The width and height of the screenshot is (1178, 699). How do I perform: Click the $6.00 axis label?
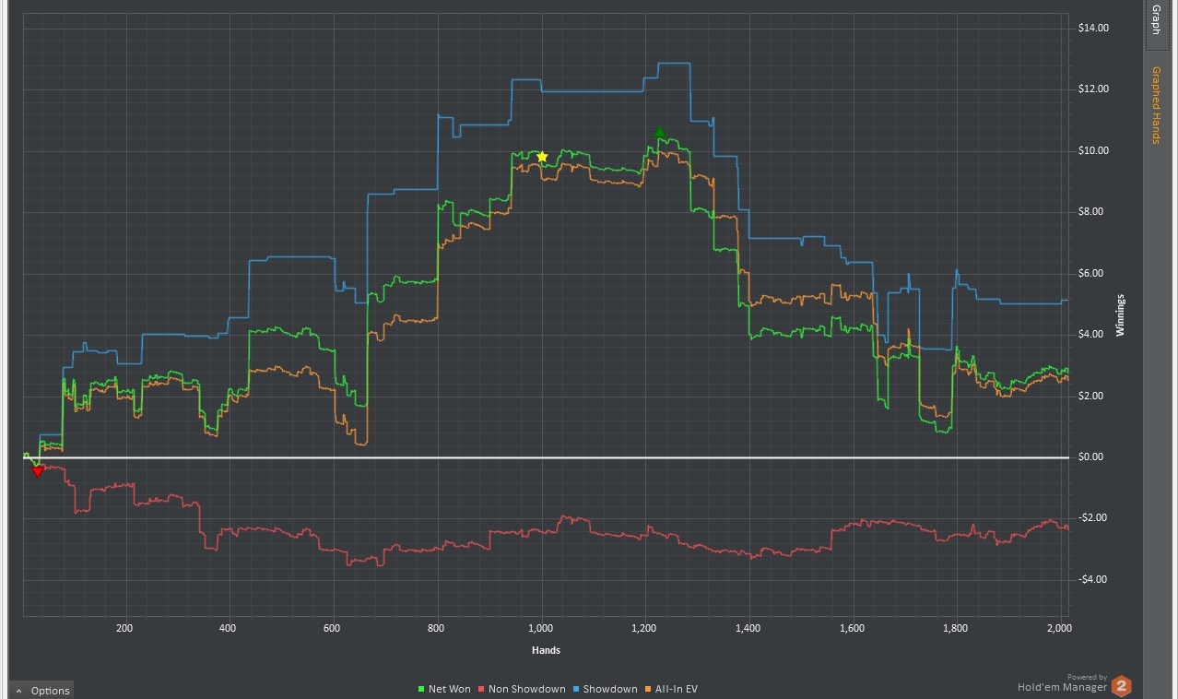pos(1090,273)
